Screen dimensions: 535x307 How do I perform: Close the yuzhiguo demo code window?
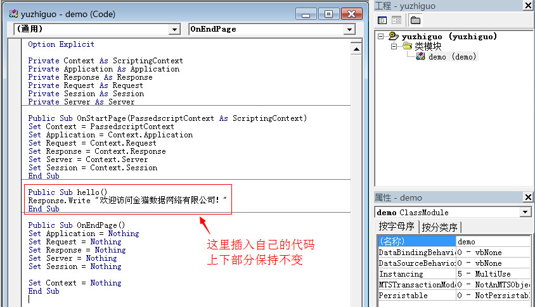[351, 14]
